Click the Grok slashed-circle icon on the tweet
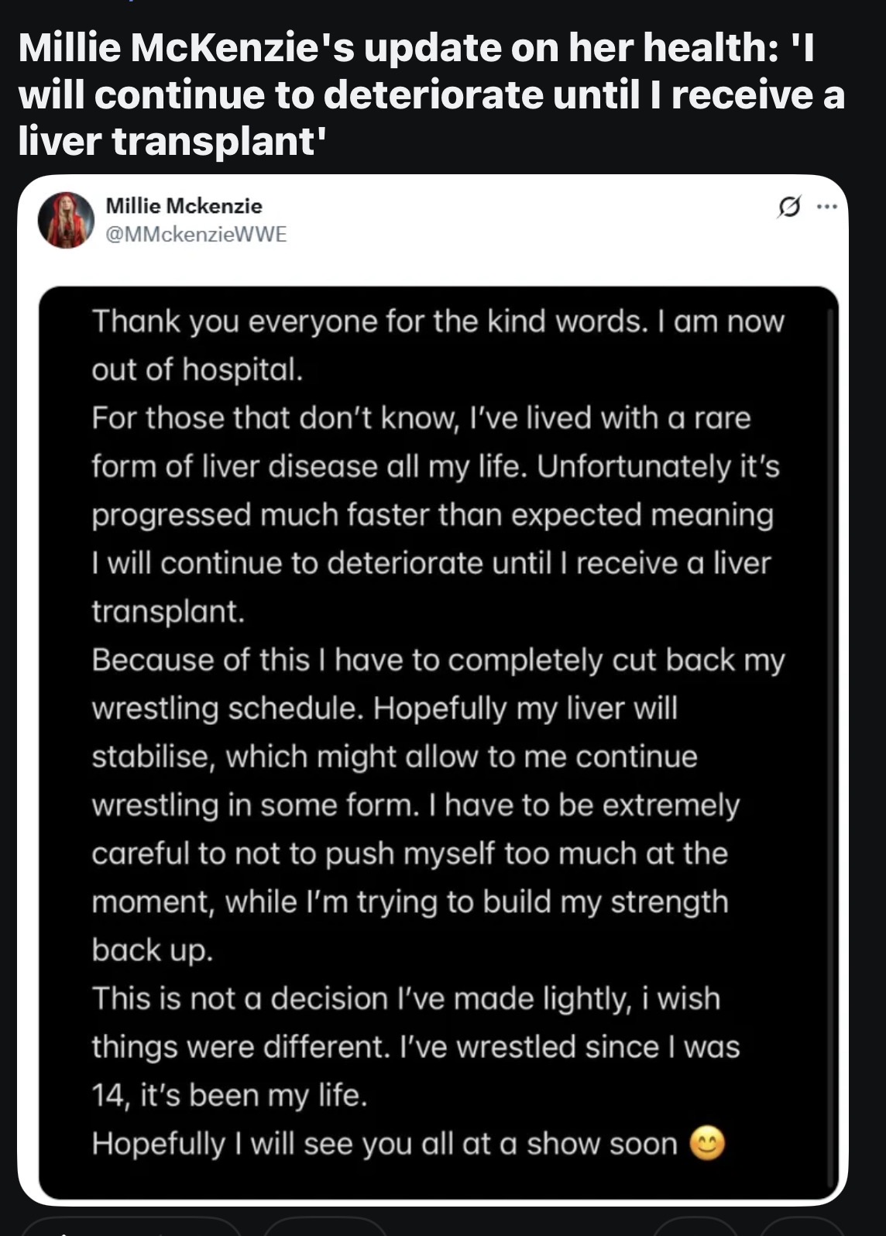Viewport: 886px width, 1236px height. pos(788,207)
